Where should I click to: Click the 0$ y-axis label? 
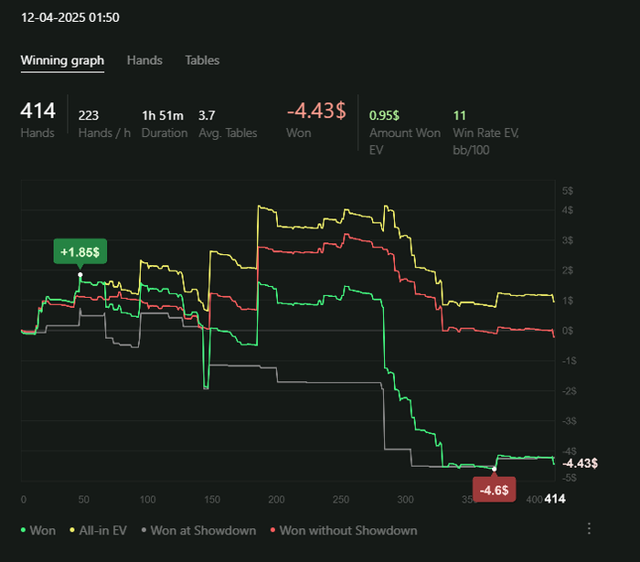pyautogui.click(x=568, y=331)
